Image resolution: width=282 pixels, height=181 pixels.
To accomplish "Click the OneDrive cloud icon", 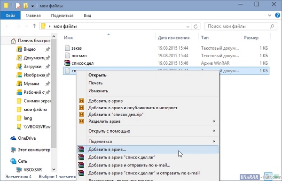I will click(13, 138).
